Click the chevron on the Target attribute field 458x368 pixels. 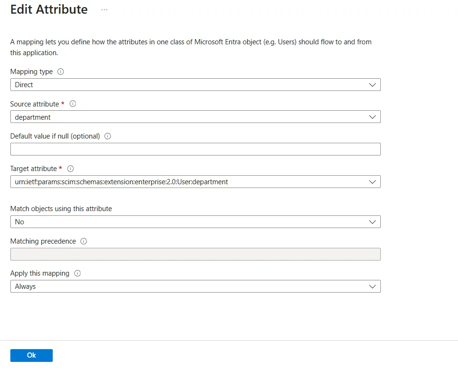[373, 181]
